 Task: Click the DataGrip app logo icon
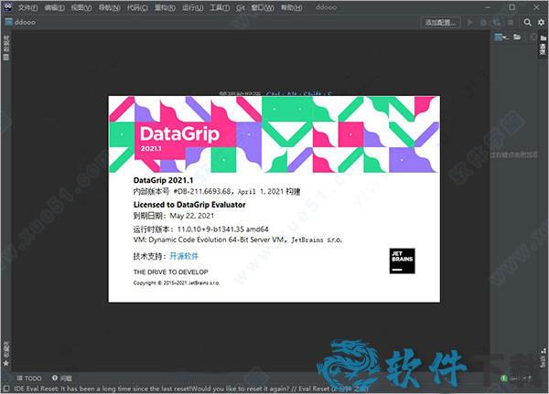[x=7, y=7]
